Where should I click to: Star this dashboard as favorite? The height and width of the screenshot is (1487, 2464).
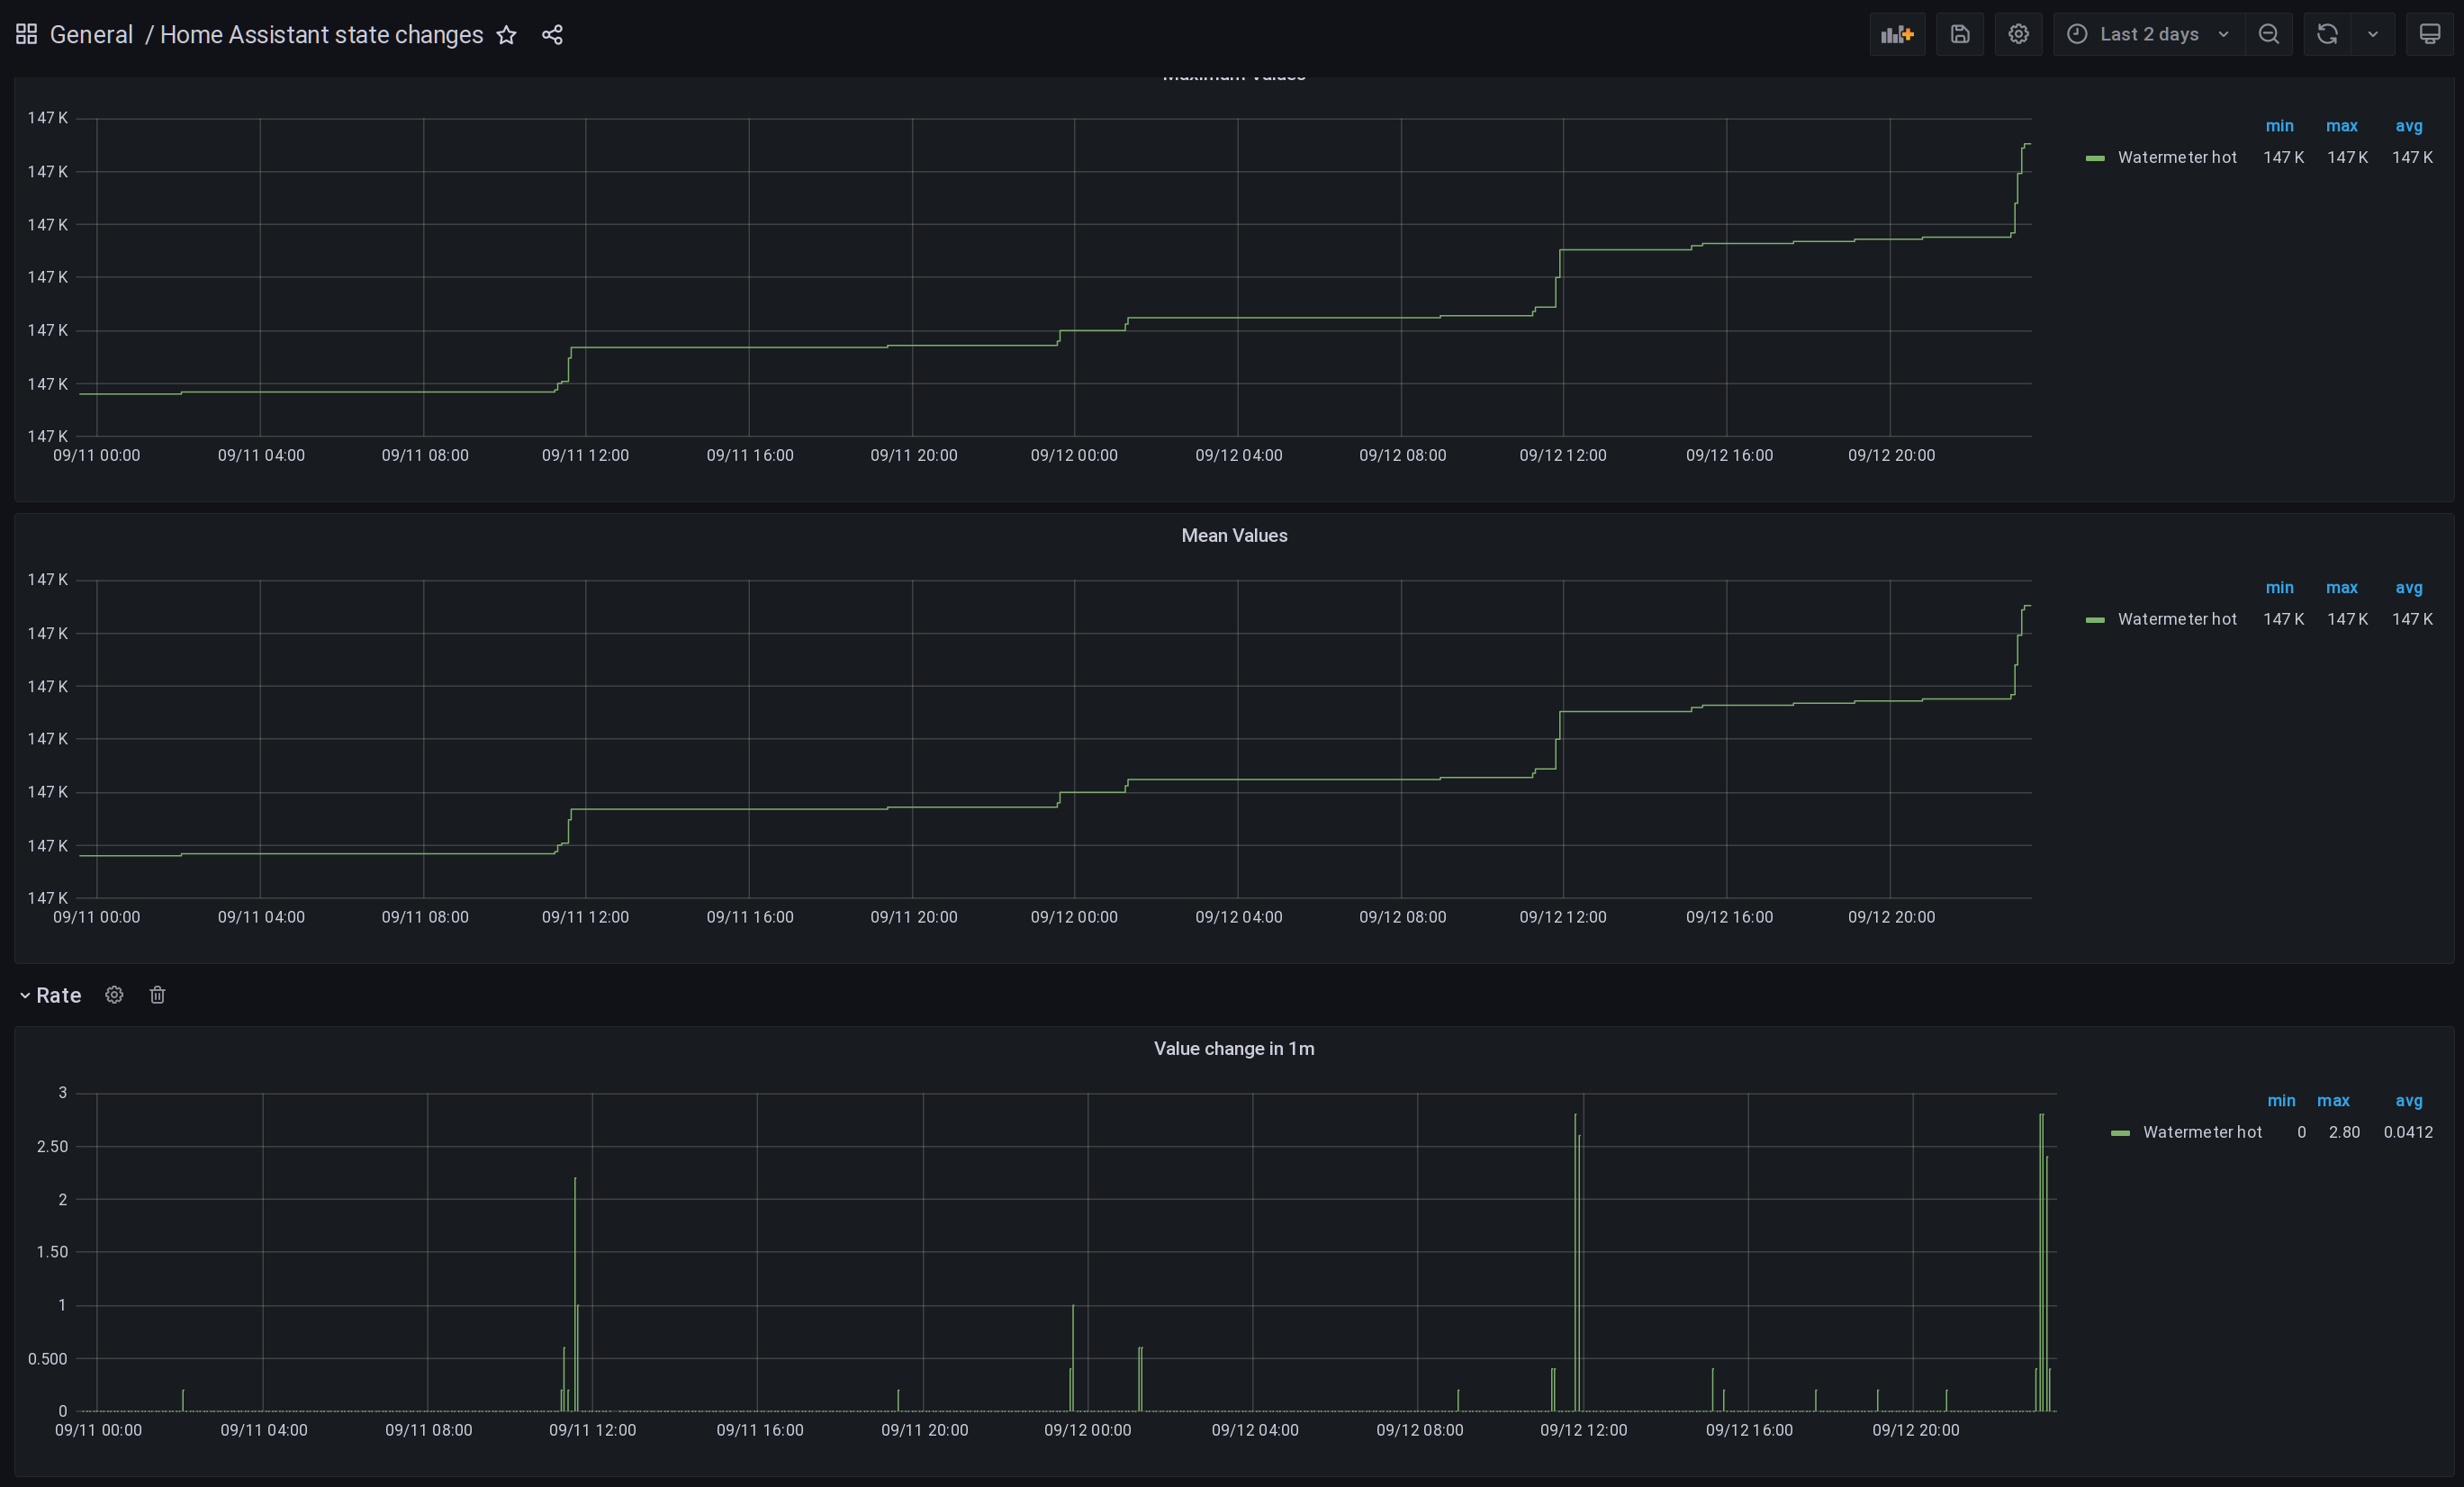pyautogui.click(x=507, y=35)
